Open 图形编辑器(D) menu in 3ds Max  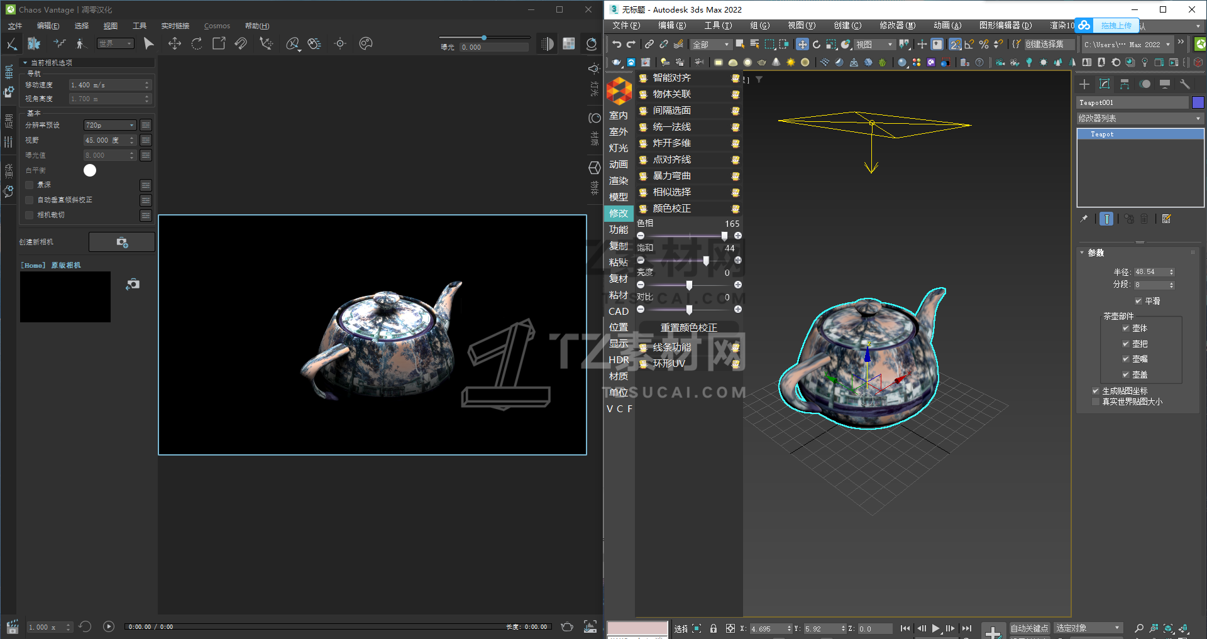pos(1005,26)
